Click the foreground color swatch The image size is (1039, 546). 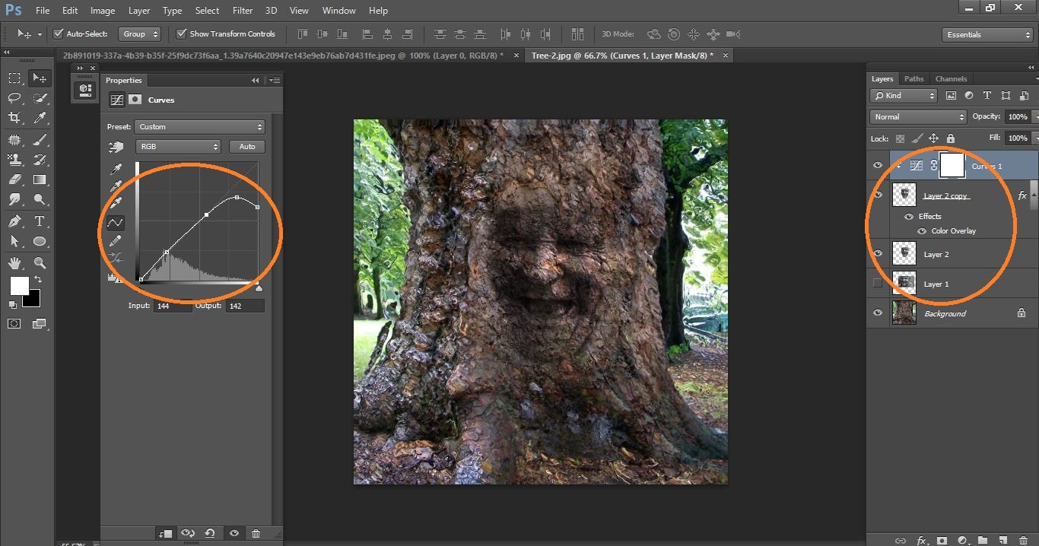18,286
